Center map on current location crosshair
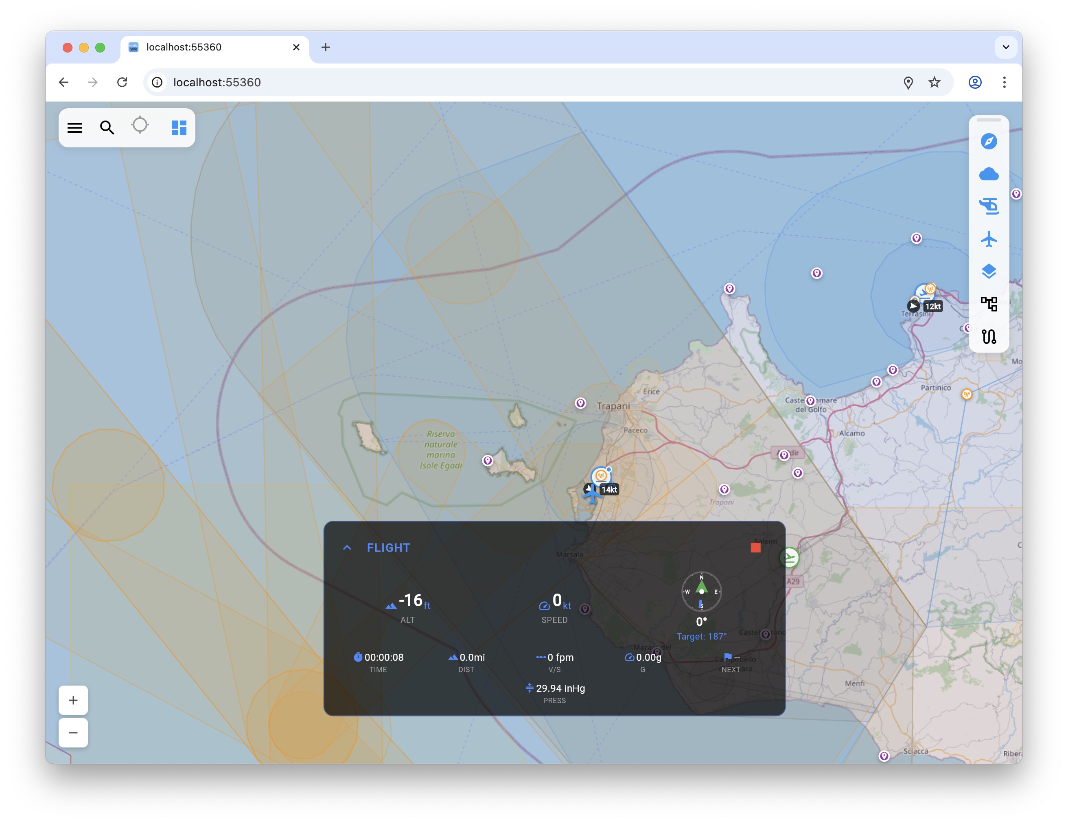The height and width of the screenshot is (824, 1068). point(140,125)
